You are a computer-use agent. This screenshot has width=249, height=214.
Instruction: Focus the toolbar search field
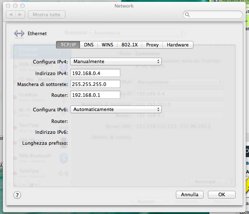pyautogui.click(x=215, y=15)
